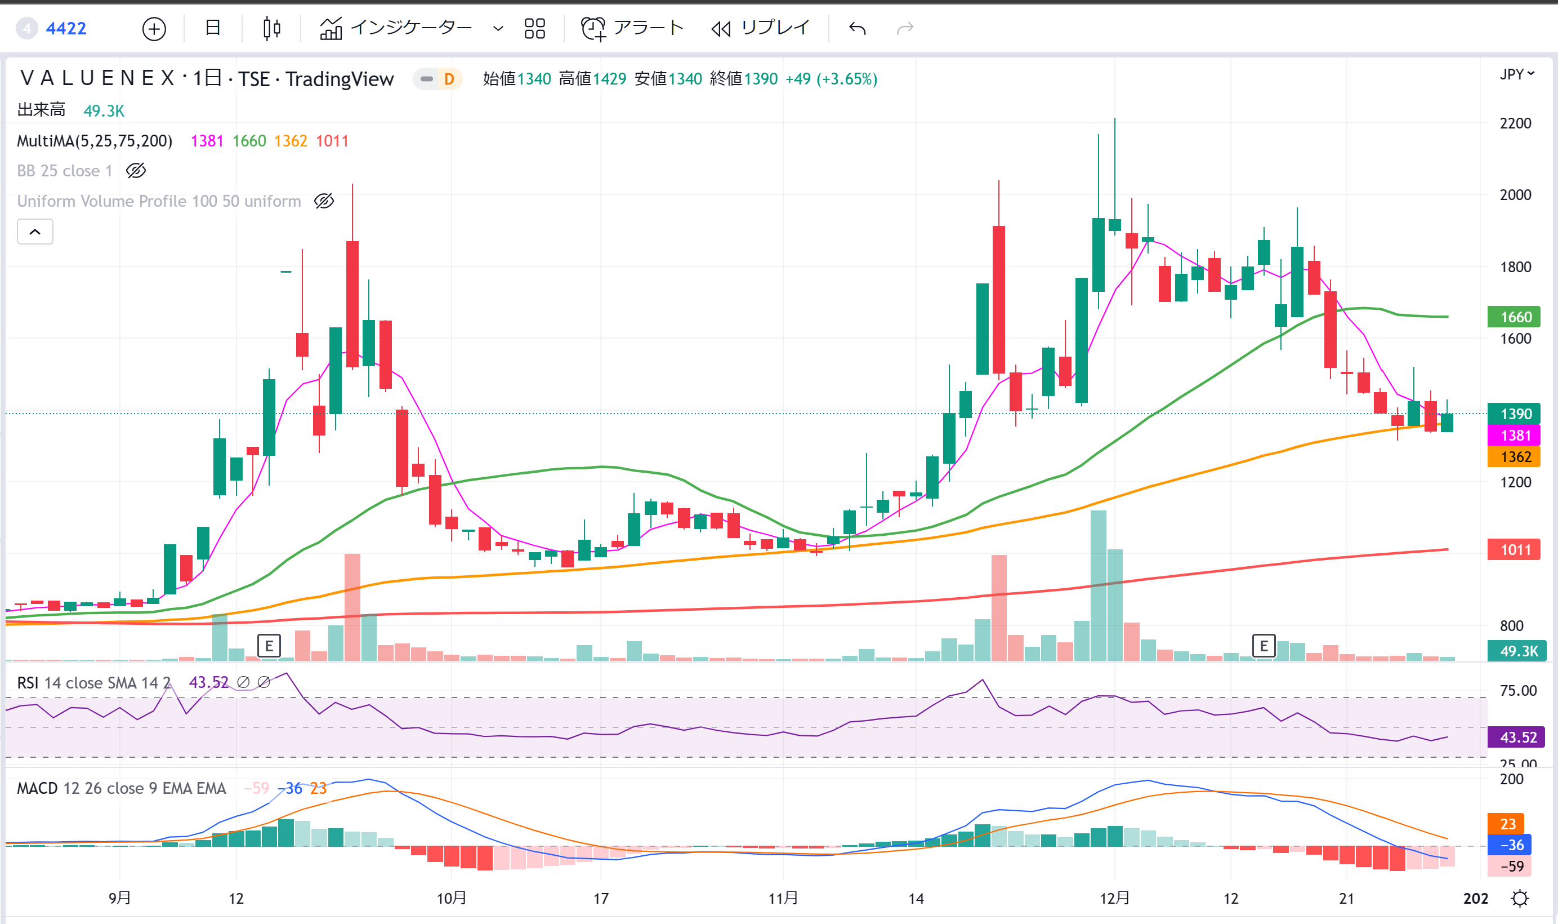Image resolution: width=1558 pixels, height=924 pixels.
Task: Click the 終値1390 close value
Action: 744,79
